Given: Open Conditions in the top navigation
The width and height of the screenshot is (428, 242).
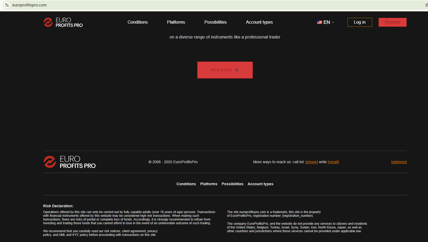Looking at the screenshot, I should pyautogui.click(x=137, y=22).
